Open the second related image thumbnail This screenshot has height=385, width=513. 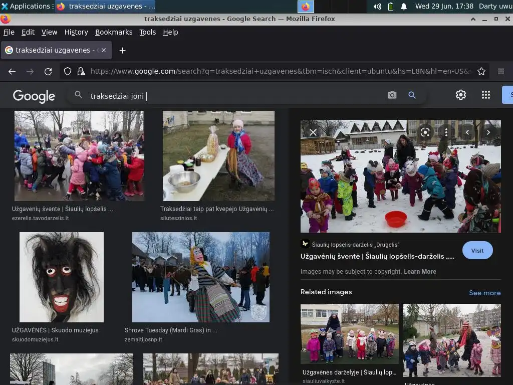[x=451, y=340]
